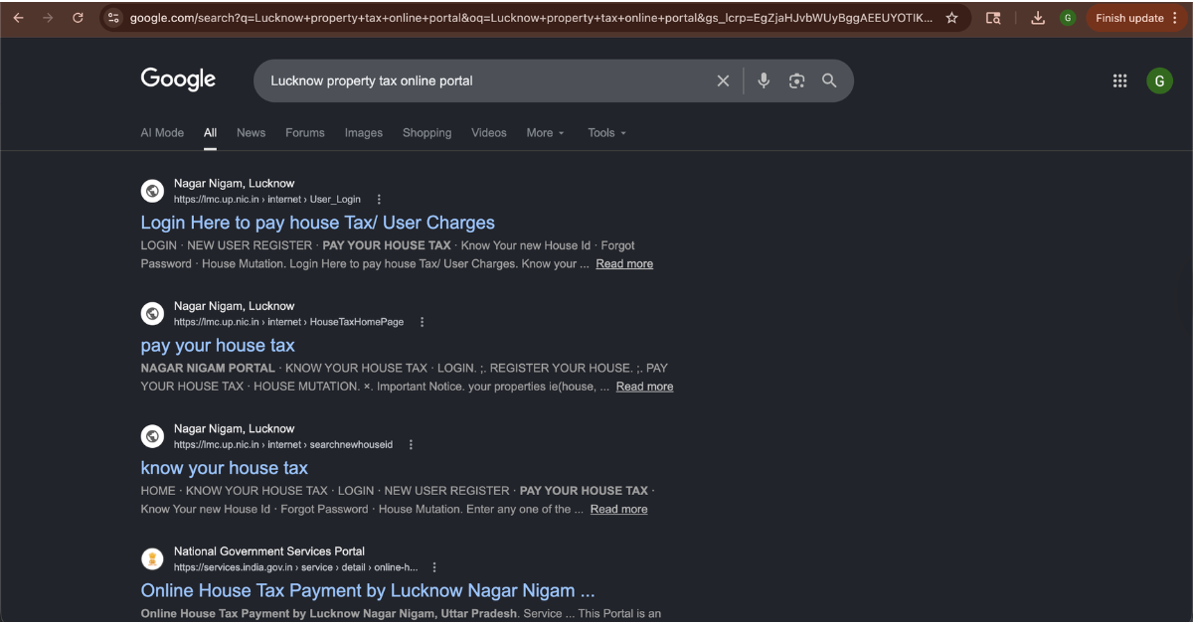Open the Google account avatar G
The height and width of the screenshot is (624, 1193).
coord(1159,80)
